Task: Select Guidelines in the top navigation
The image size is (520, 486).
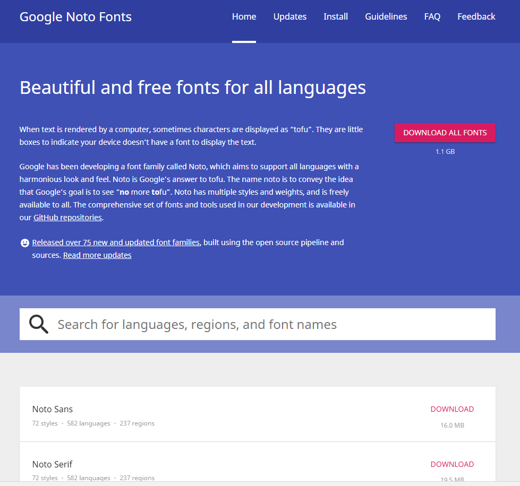Action: click(x=386, y=16)
